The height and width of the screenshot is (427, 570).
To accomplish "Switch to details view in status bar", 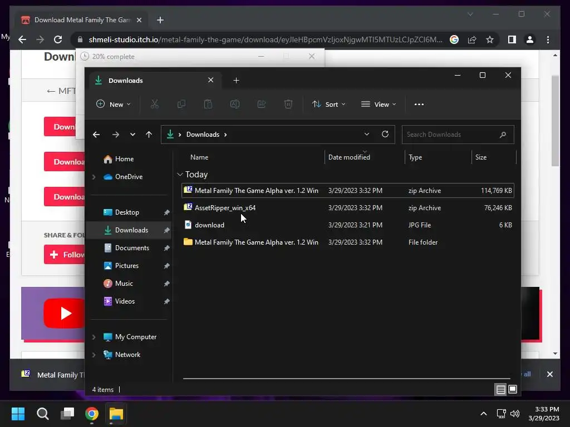I will [500, 390].
